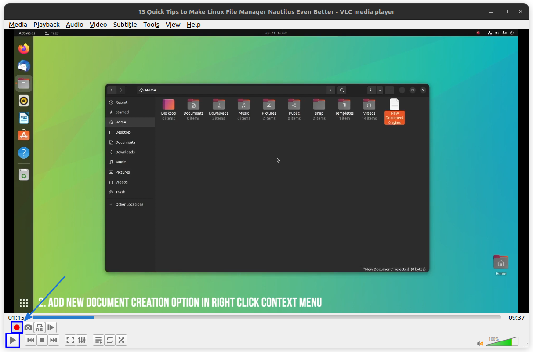This screenshot has height=352, width=533.
Task: Open the Nautilus hamburger menu
Action: click(389, 90)
